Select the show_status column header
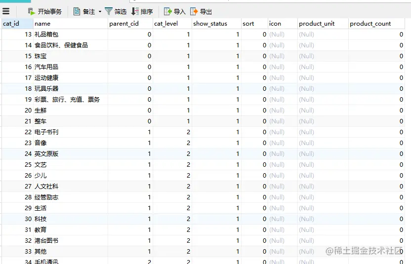The width and height of the screenshot is (411, 264). pos(216,24)
